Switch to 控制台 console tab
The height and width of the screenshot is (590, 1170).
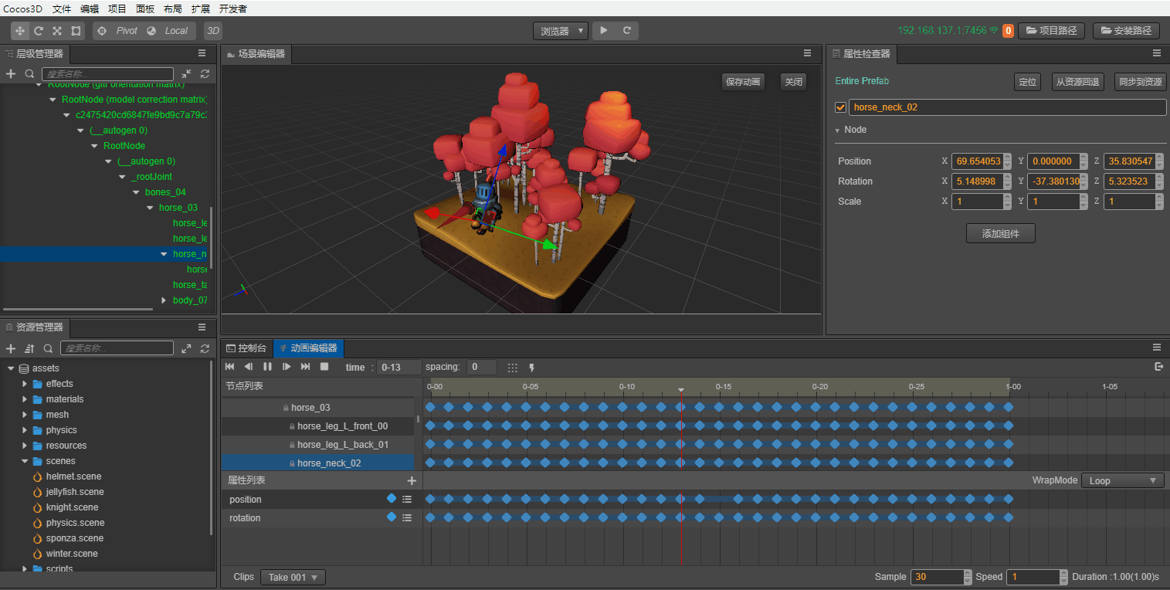(x=246, y=348)
